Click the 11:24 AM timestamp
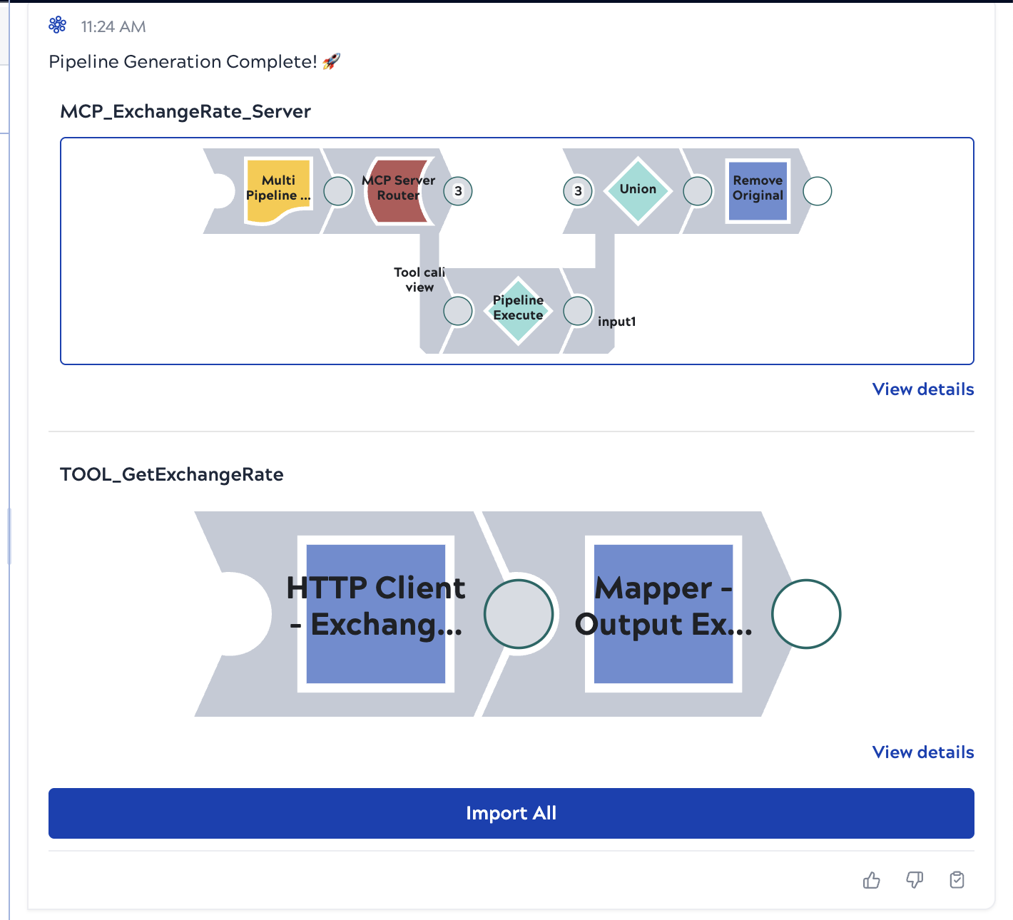Viewport: 1013px width, 920px height. point(113,26)
